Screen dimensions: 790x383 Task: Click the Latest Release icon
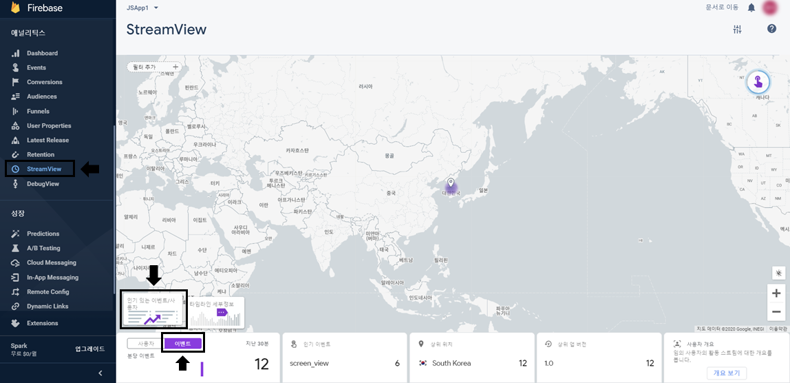[x=16, y=140]
